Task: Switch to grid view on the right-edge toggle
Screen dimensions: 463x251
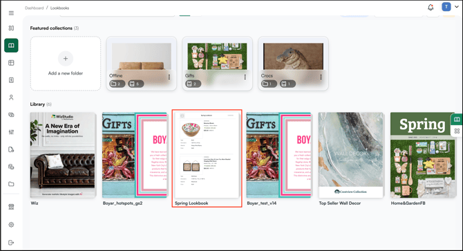Action: point(457,131)
